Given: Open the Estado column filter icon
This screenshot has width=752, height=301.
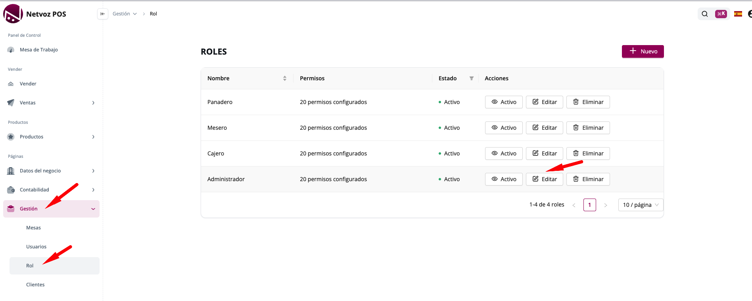Looking at the screenshot, I should [471, 78].
